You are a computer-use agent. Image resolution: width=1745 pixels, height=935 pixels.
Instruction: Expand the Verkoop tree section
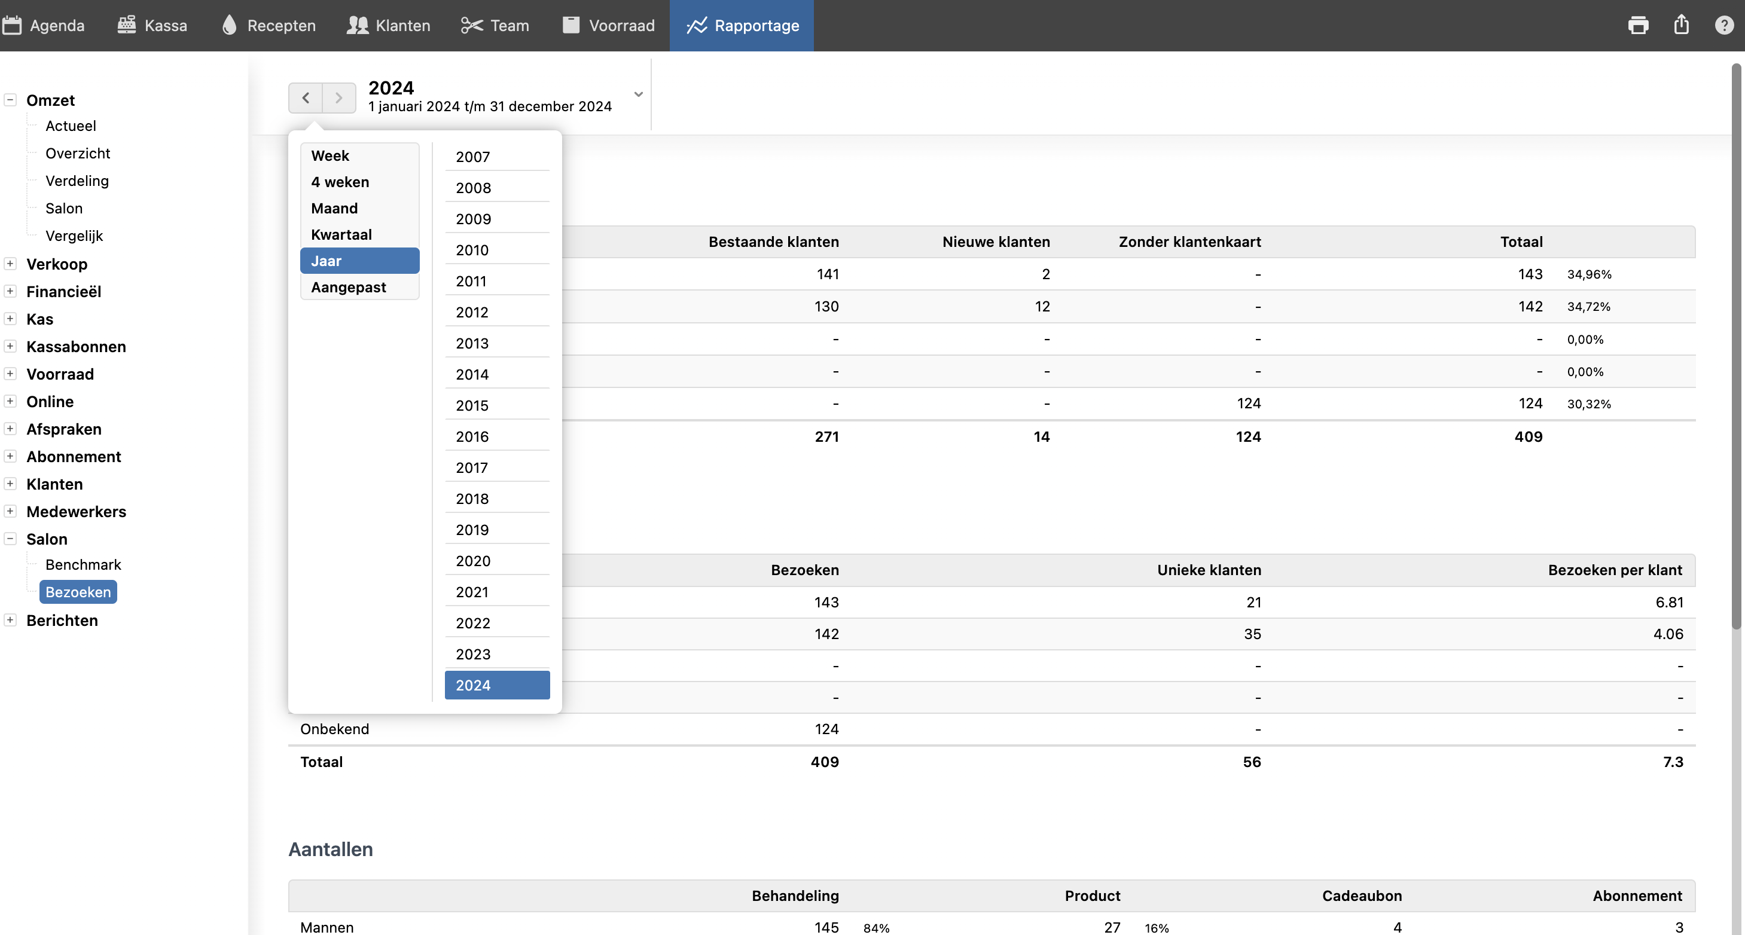tap(10, 264)
